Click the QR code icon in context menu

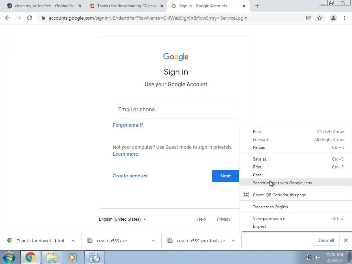(x=246, y=195)
